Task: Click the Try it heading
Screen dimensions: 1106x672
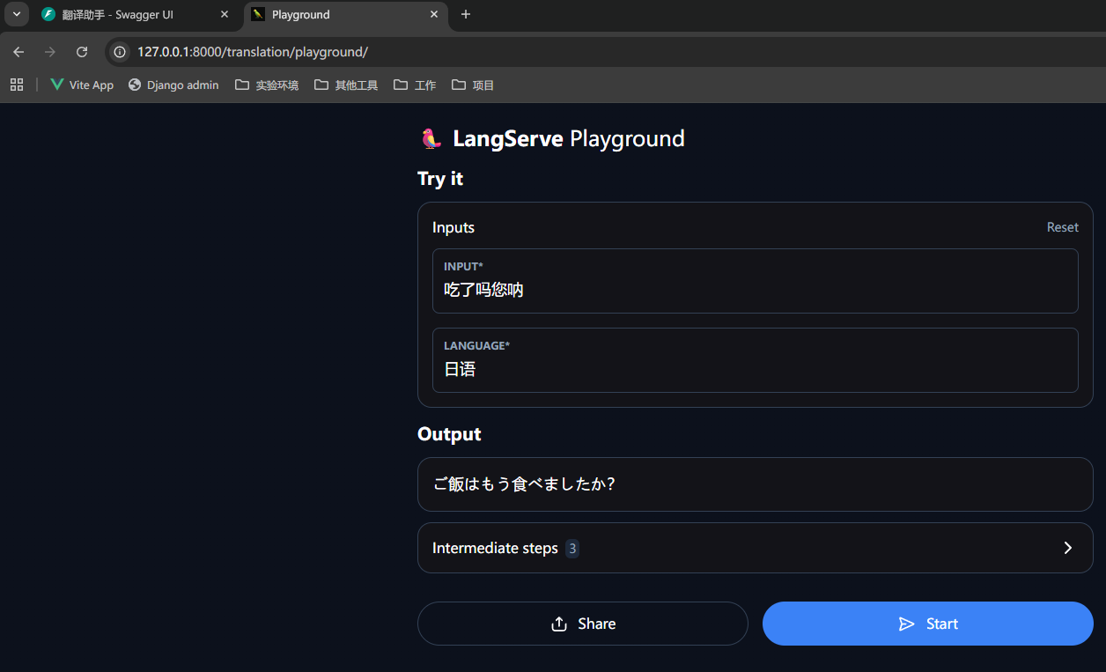Action: click(x=440, y=179)
